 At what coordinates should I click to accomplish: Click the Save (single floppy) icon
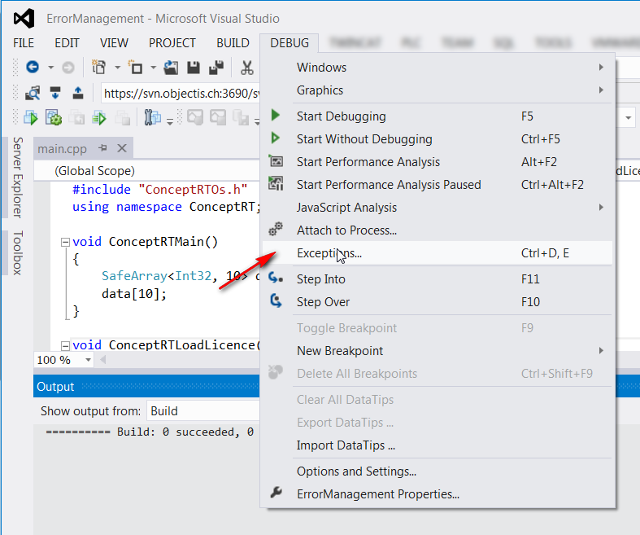[194, 68]
